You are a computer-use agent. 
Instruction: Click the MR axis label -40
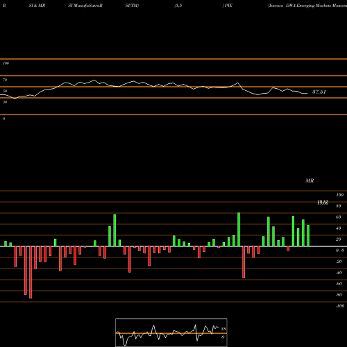click(339, 273)
